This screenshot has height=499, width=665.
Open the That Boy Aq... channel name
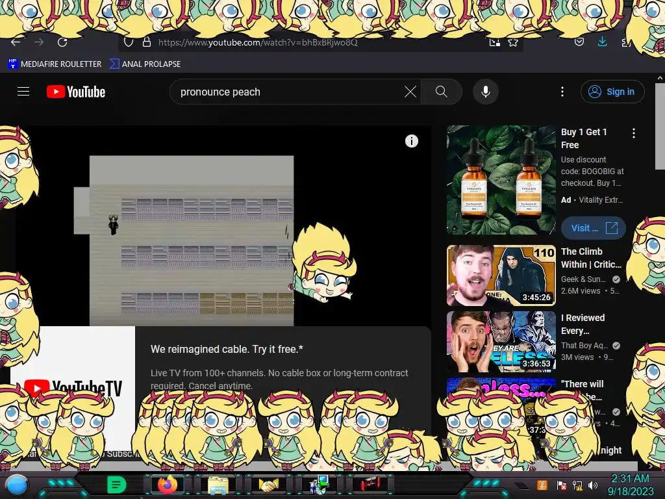coord(584,346)
